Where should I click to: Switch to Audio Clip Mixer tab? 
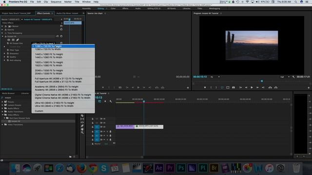click(x=67, y=13)
